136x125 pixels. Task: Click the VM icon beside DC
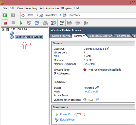pyautogui.click(x=12, y=33)
